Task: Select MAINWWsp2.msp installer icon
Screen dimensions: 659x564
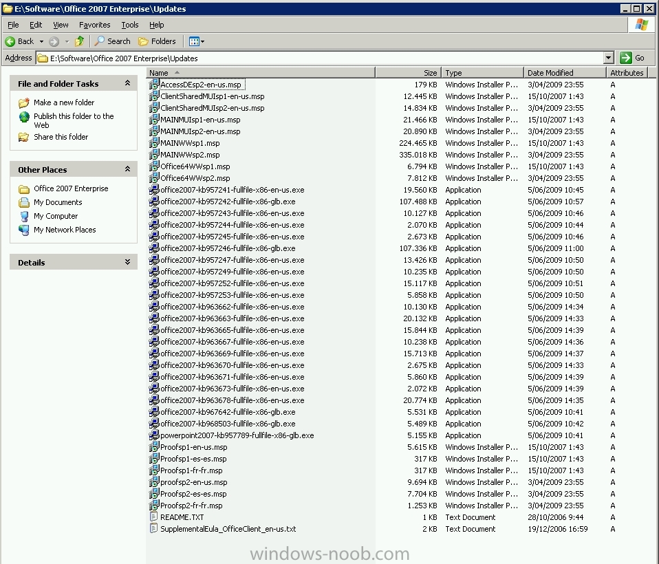Action: tap(154, 155)
